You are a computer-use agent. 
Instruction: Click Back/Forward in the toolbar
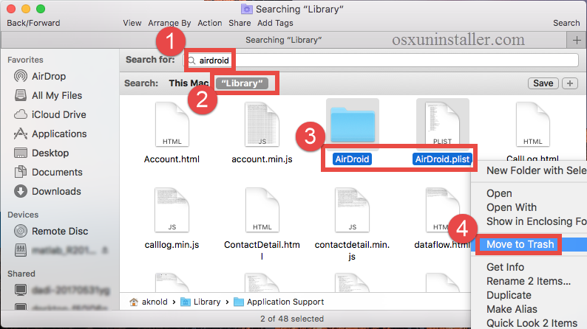point(33,23)
